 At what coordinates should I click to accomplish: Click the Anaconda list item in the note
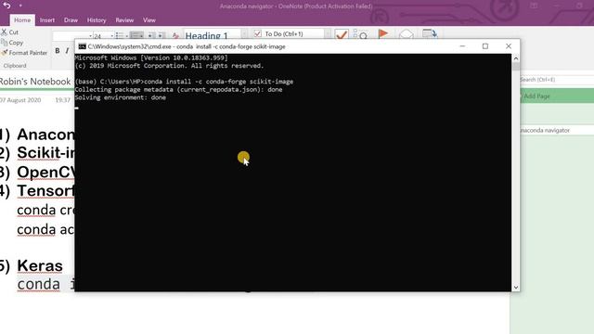tap(37, 135)
